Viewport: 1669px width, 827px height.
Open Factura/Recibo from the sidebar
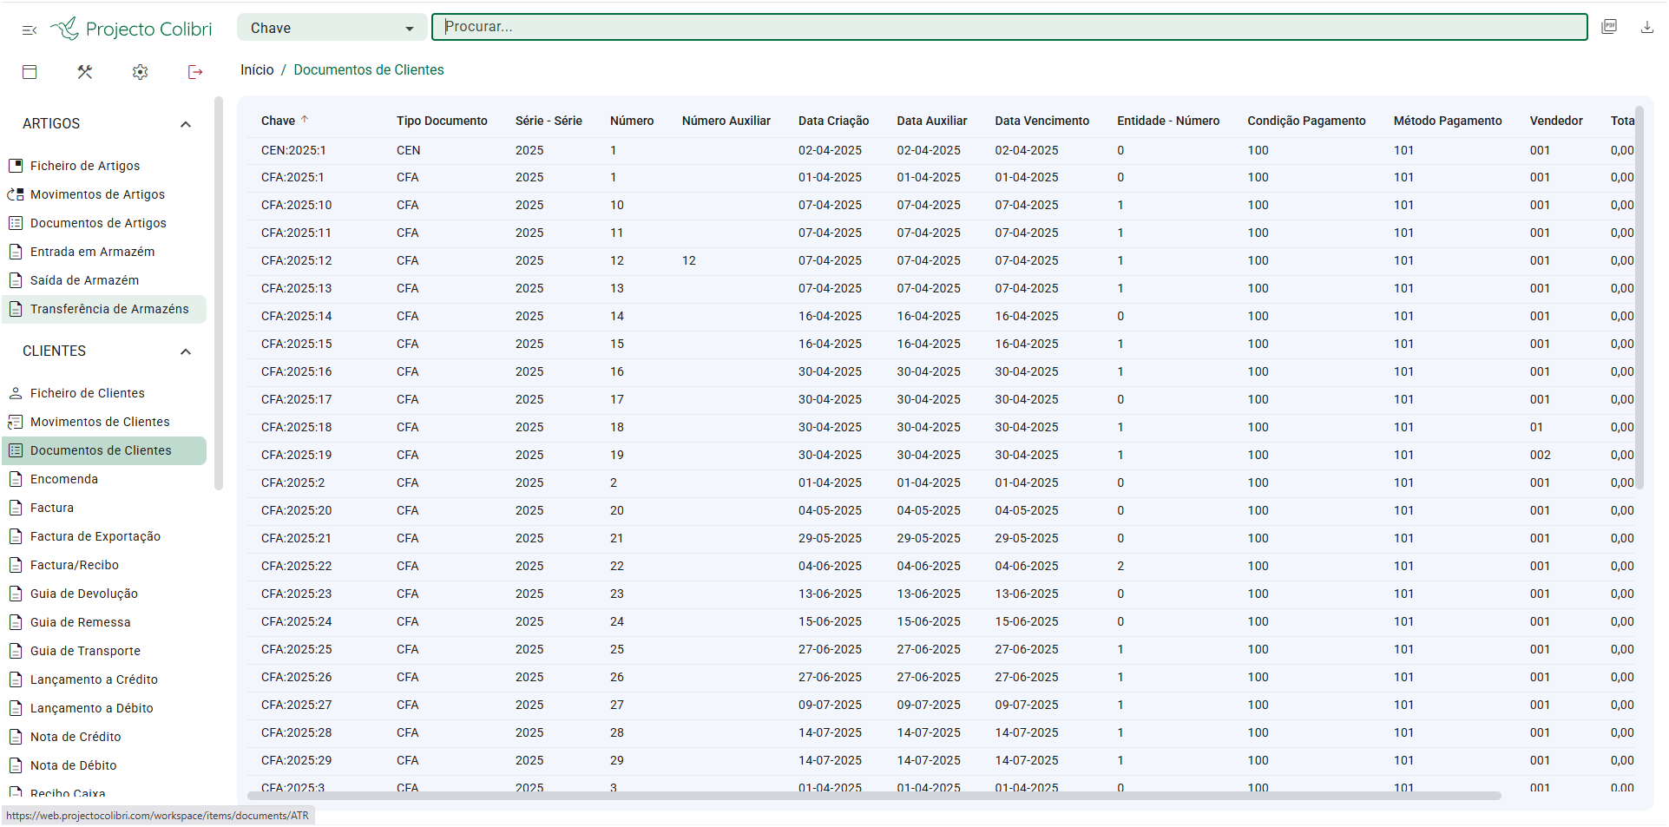click(75, 565)
